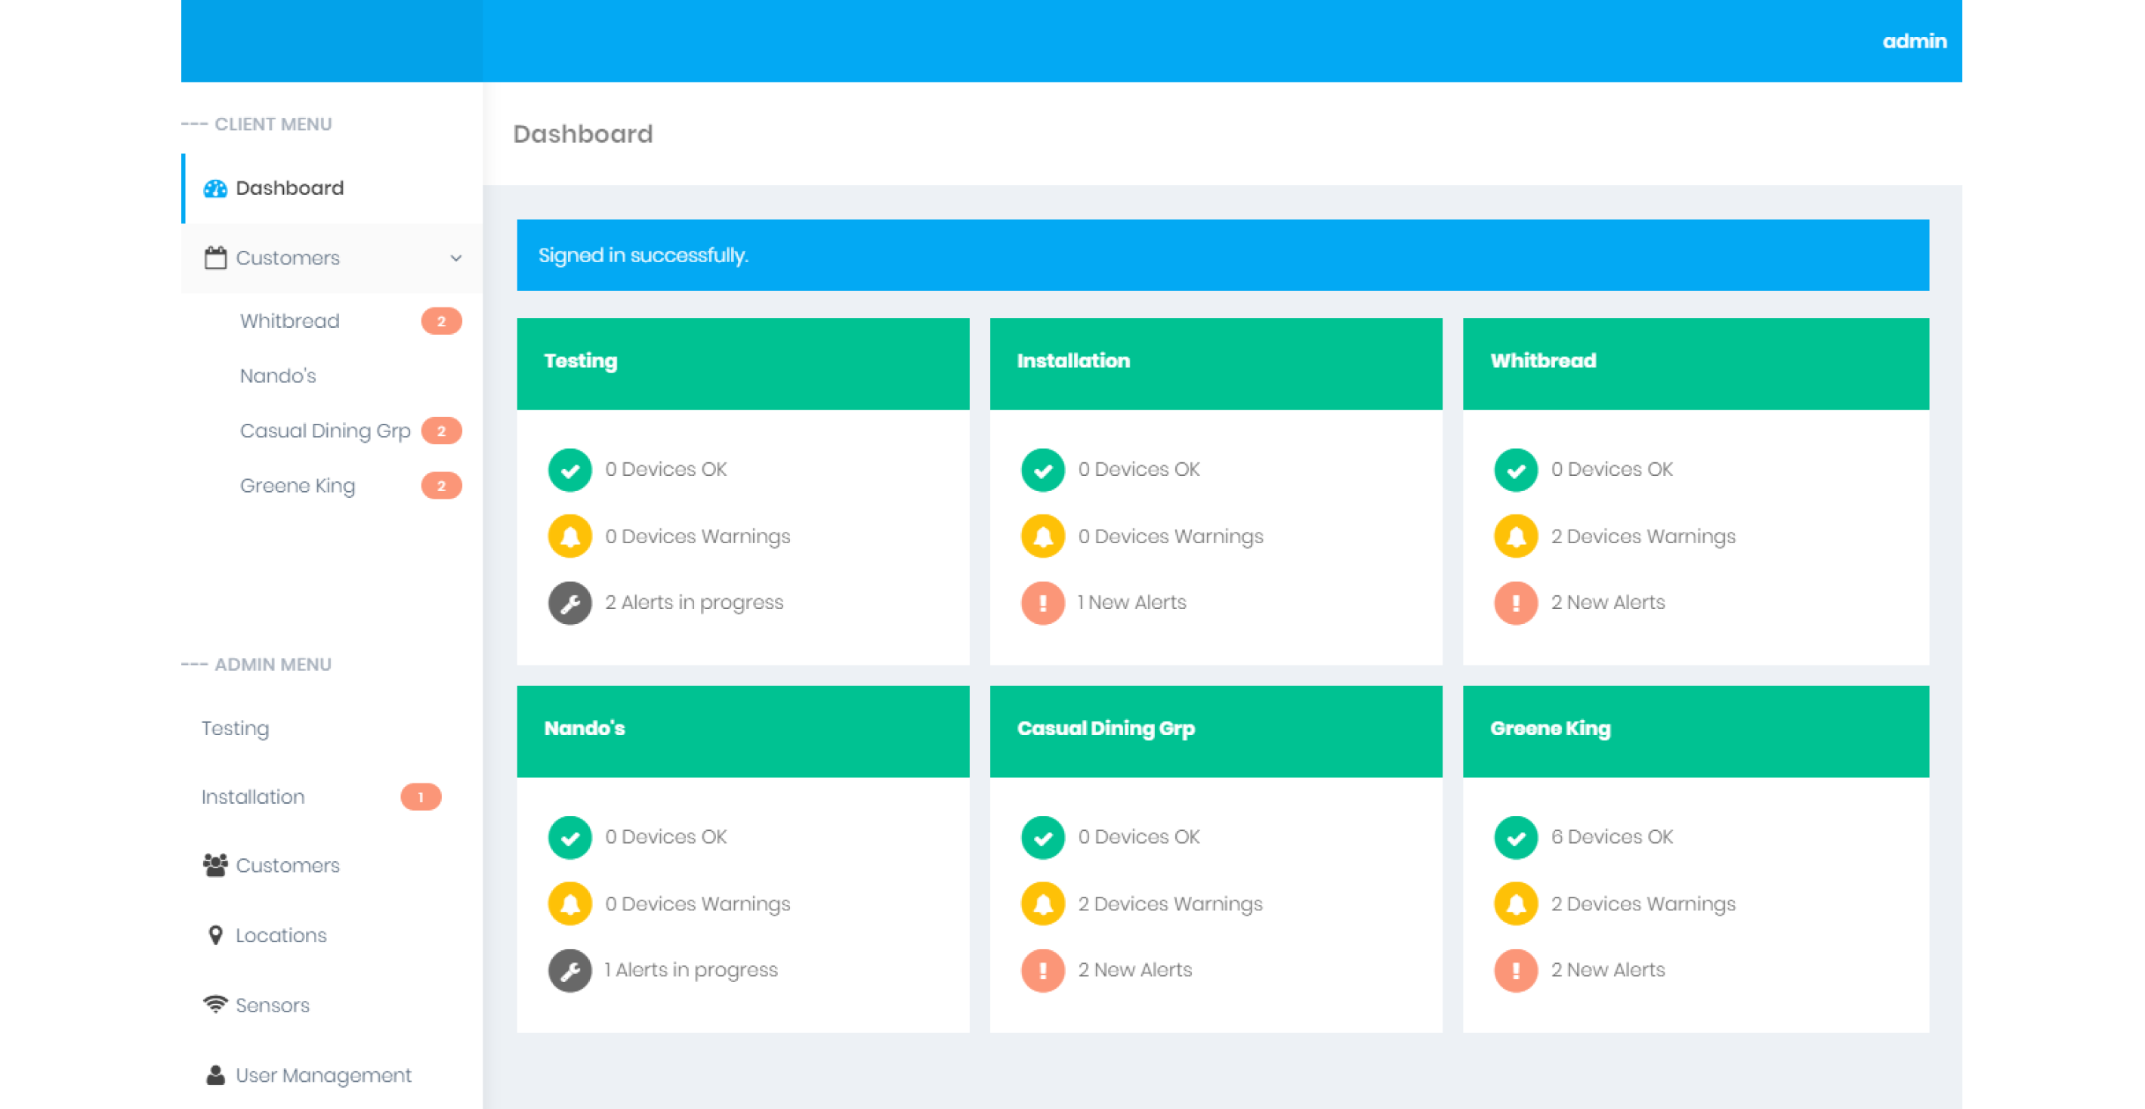Click the Dashboard page heading
This screenshot has height=1109, width=2145.
click(x=583, y=134)
